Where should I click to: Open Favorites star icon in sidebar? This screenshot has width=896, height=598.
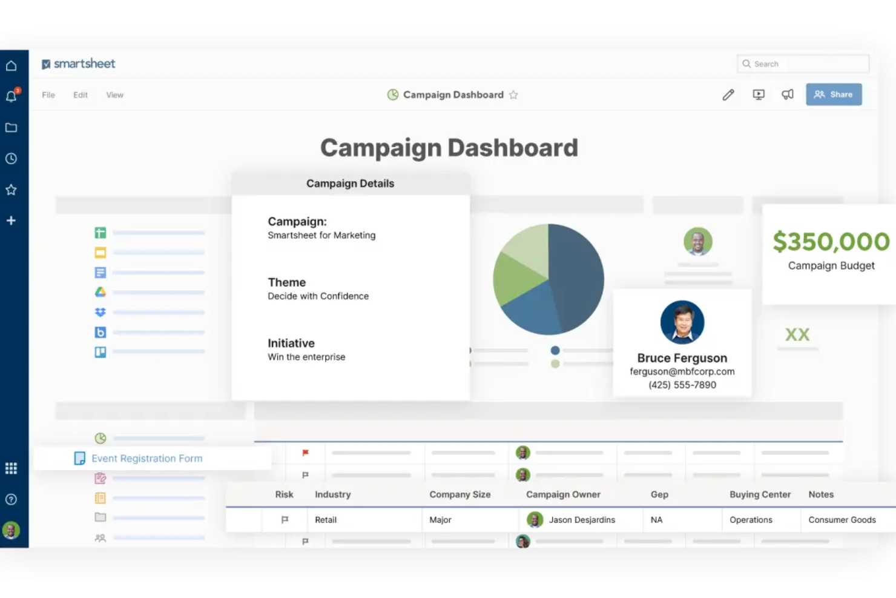point(11,190)
